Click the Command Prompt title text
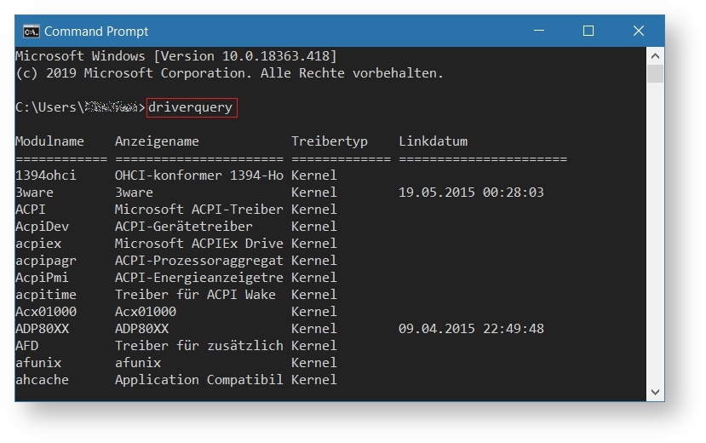 coord(96,32)
